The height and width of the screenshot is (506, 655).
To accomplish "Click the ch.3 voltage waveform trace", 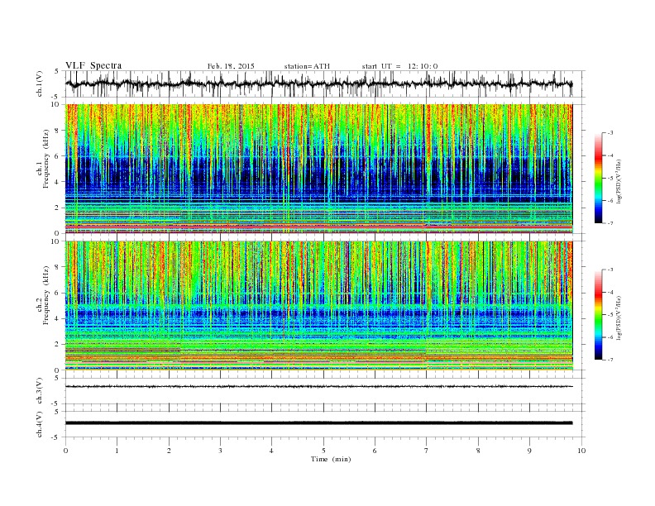I will [x=318, y=386].
